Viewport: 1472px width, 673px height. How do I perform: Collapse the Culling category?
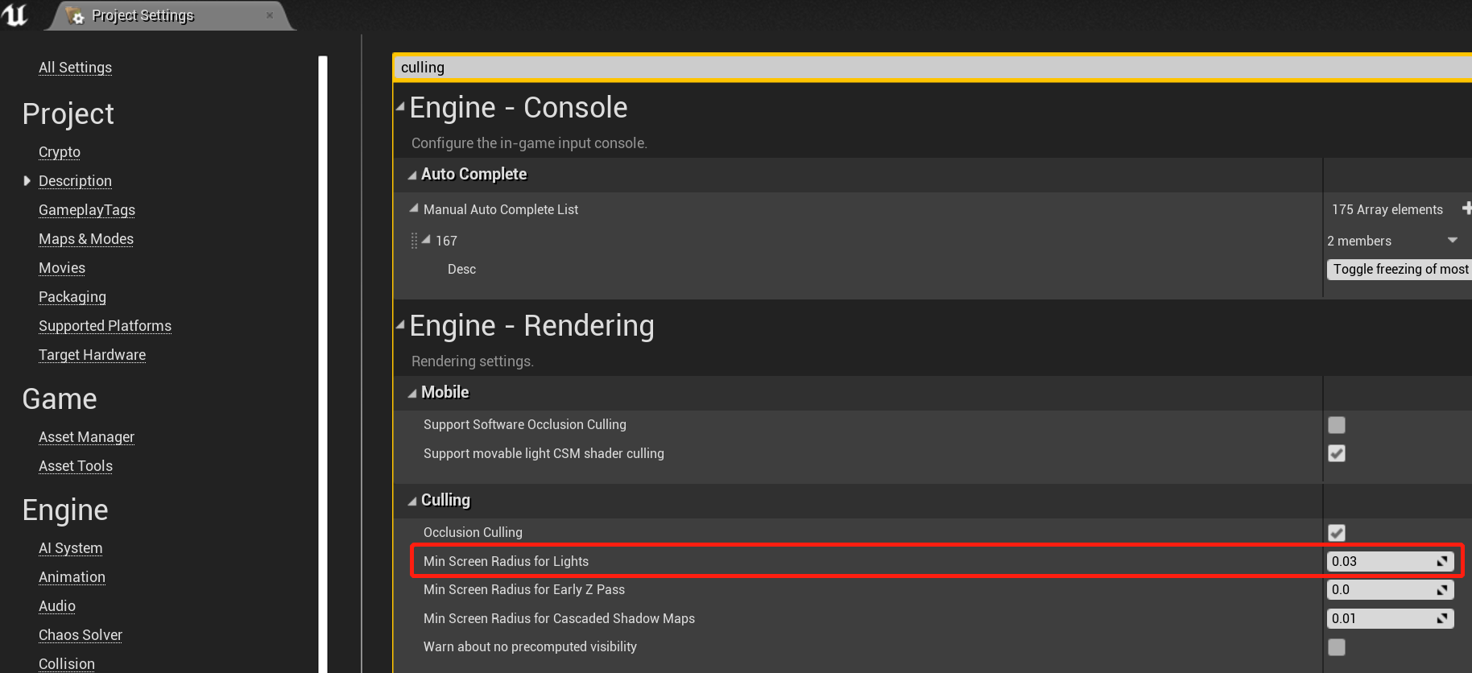click(x=412, y=501)
